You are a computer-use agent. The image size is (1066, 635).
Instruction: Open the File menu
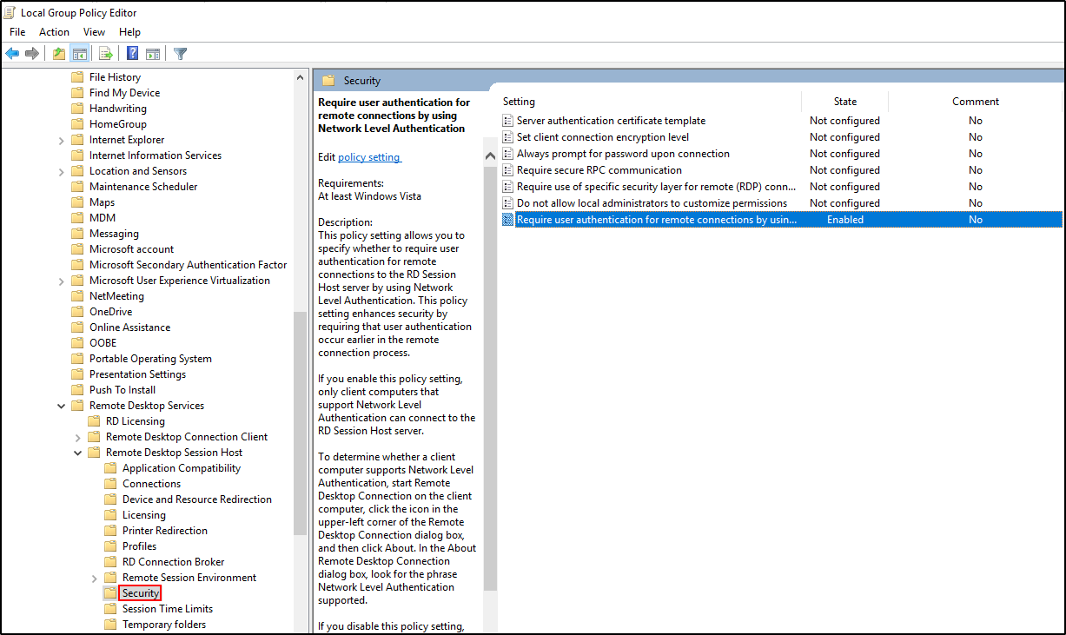[17, 32]
